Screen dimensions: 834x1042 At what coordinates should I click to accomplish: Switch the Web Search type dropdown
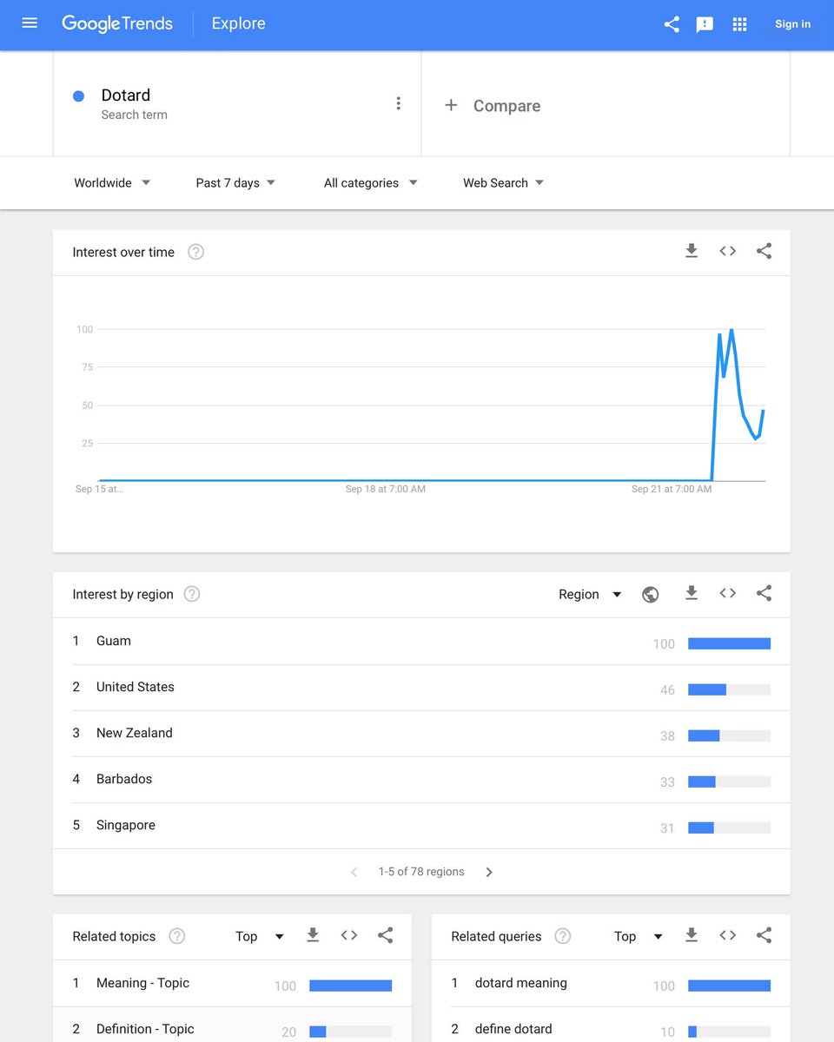(503, 183)
